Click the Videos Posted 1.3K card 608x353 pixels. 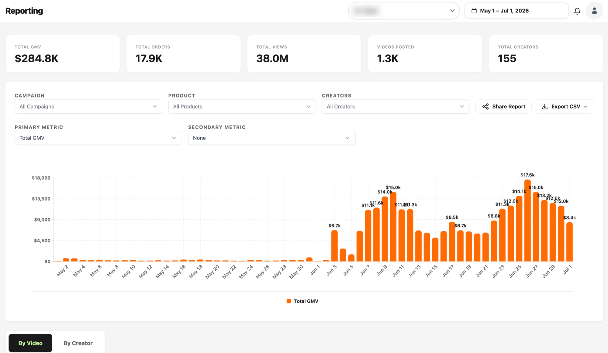pos(425,54)
